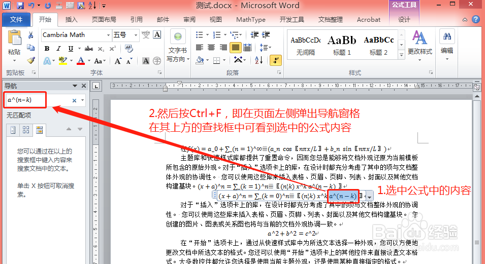The height and width of the screenshot is (264, 485).
Task: Apply paragraph shading paint bucket
Action: (200, 60)
